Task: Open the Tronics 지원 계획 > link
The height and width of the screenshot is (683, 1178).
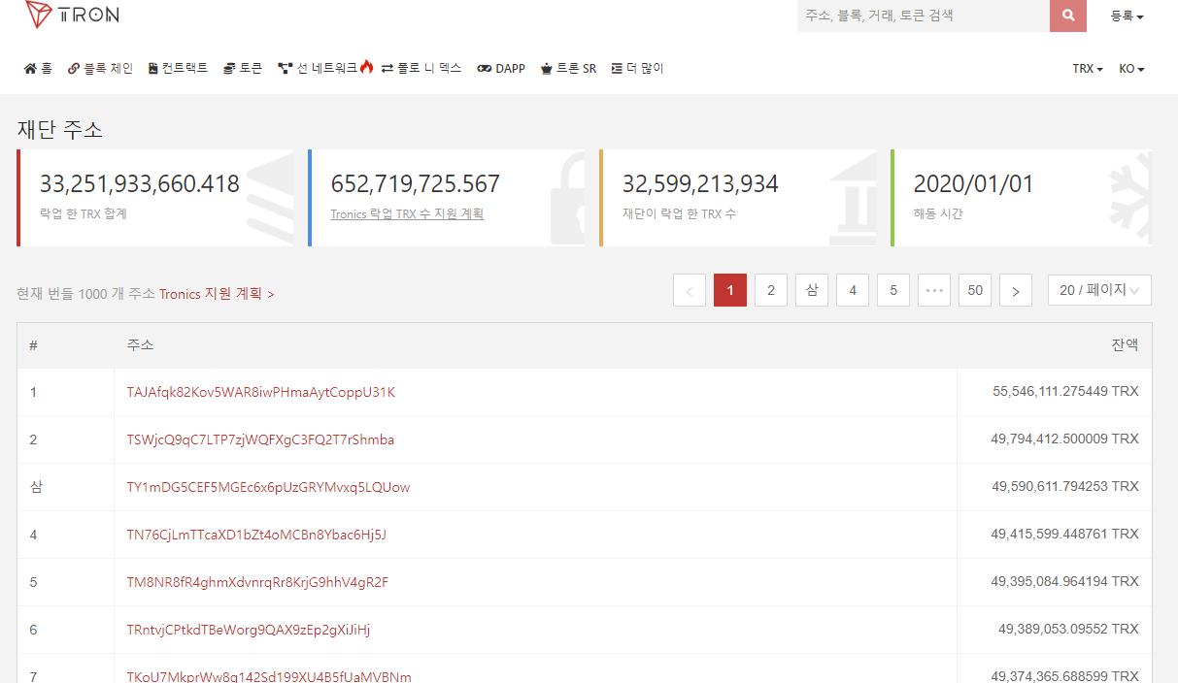Action: tap(217, 294)
